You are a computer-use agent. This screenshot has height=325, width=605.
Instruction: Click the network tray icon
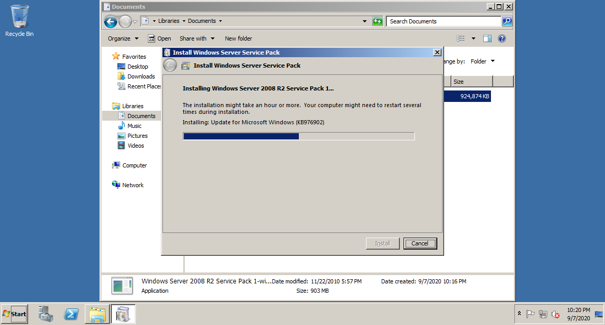pos(543,314)
